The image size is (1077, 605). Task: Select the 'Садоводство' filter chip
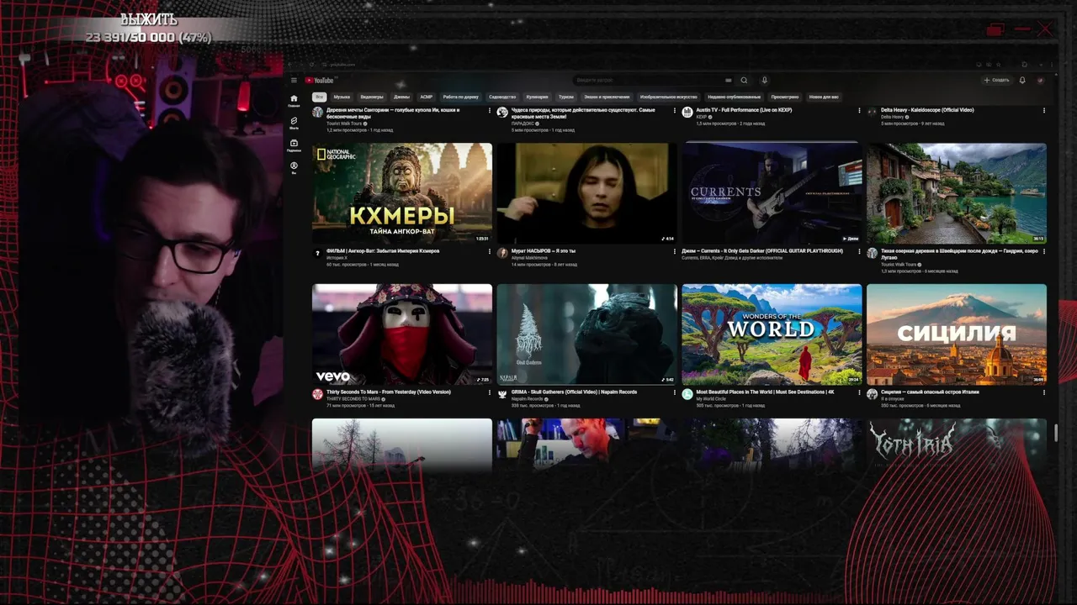[502, 97]
